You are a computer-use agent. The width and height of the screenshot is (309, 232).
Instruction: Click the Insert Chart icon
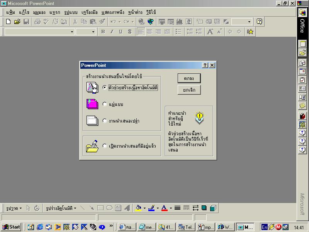coord(180,22)
